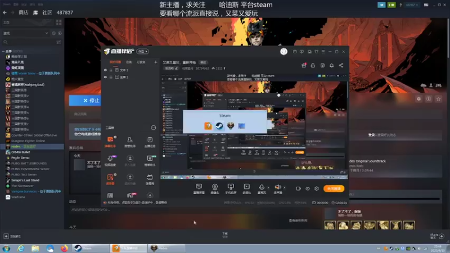Select Seraph's Last Stand in the Steam library

[x=31, y=180]
